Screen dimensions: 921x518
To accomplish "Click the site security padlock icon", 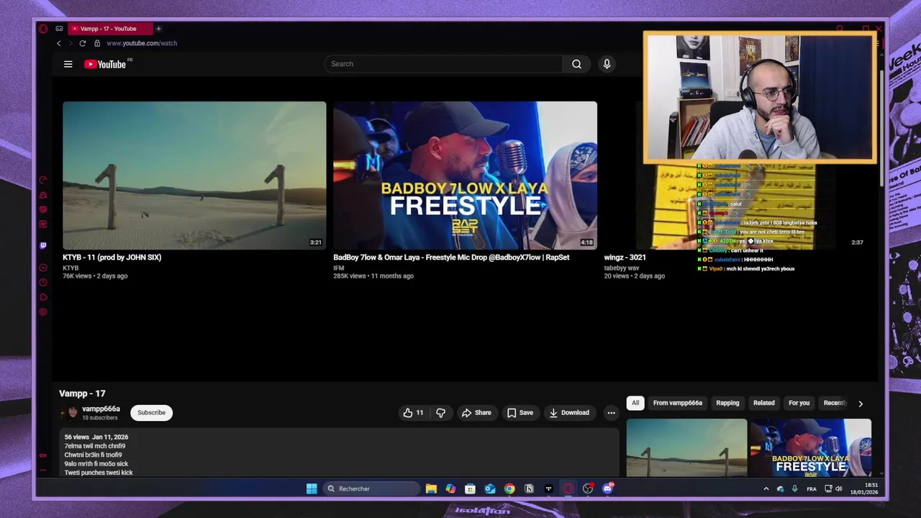I will tap(97, 43).
